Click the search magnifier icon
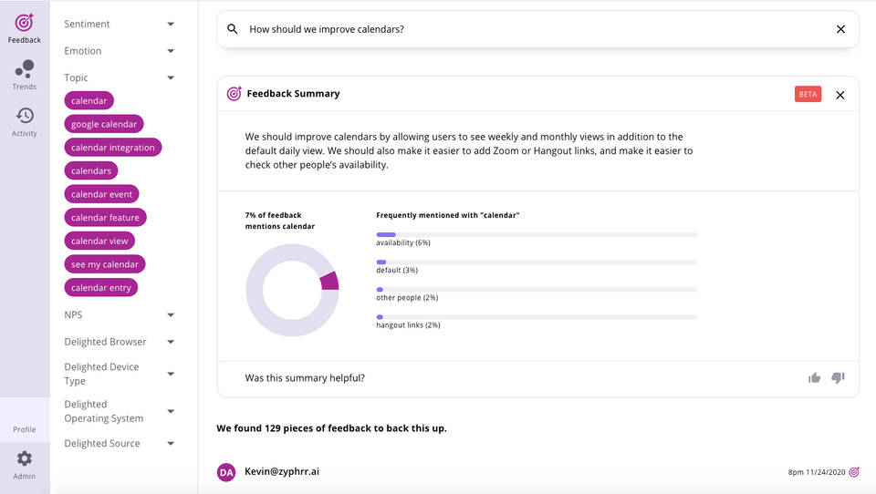The height and width of the screenshot is (494, 876). pos(233,29)
